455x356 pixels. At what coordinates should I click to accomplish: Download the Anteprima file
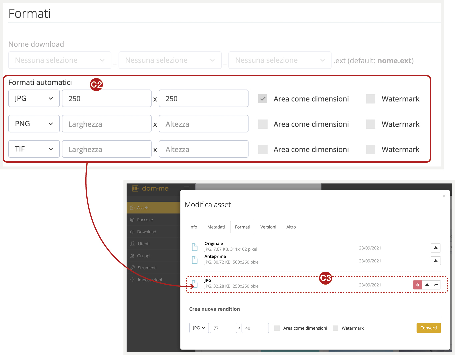click(x=435, y=261)
